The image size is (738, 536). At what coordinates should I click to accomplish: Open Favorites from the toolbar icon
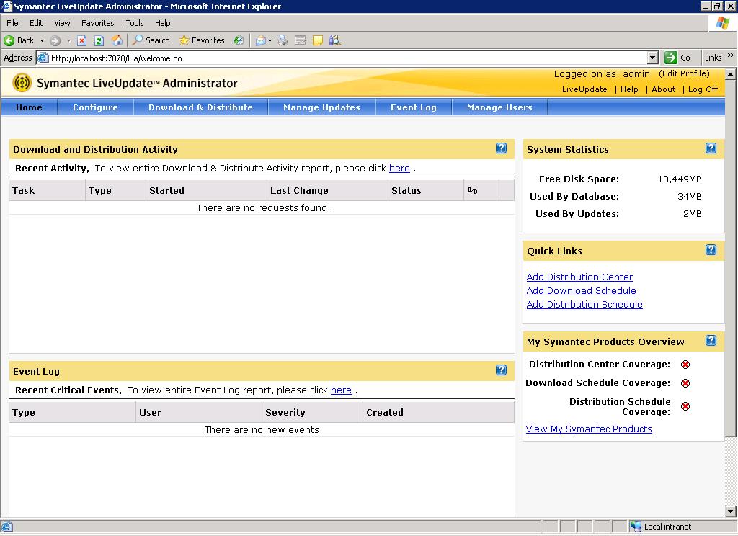pos(185,40)
